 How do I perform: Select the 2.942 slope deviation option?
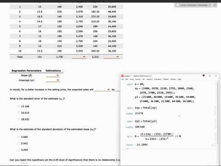point(18,143)
